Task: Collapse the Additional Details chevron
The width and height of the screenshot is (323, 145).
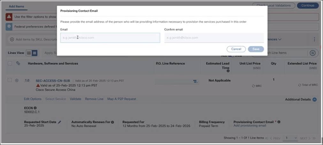Action: pos(314,100)
